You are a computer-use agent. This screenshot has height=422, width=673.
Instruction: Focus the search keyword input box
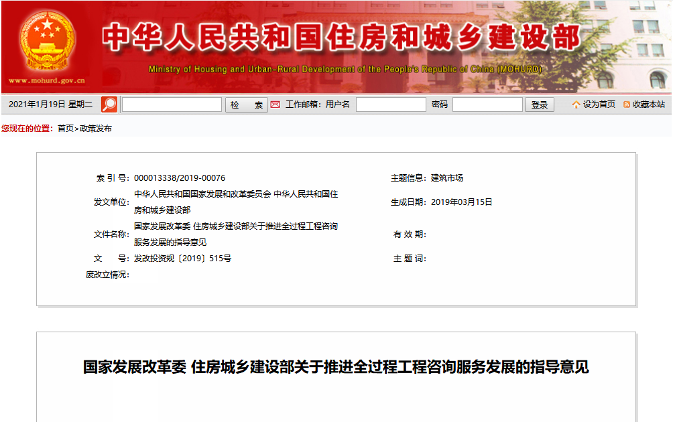172,104
